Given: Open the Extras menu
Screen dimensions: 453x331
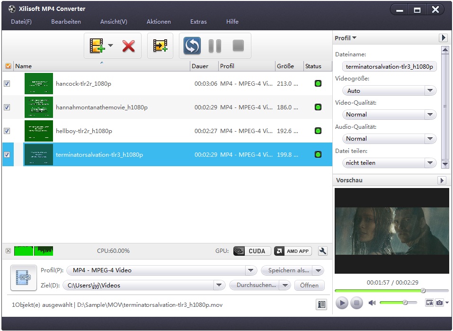Looking at the screenshot, I should [198, 22].
